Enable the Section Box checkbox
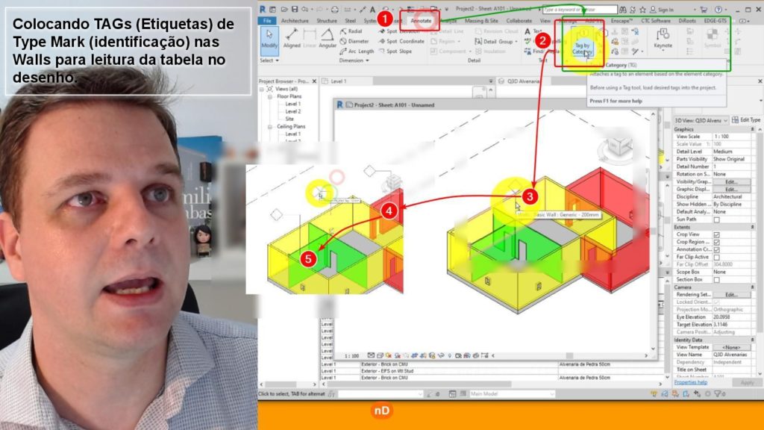The width and height of the screenshot is (764, 430). (x=717, y=279)
